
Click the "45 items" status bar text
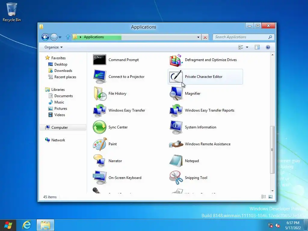click(50, 197)
